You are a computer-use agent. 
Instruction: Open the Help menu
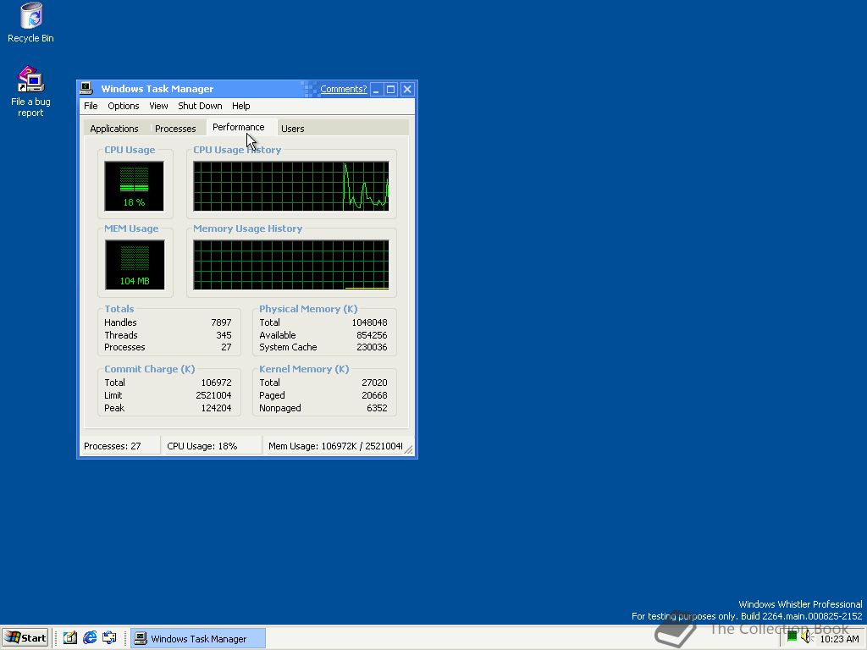[240, 106]
